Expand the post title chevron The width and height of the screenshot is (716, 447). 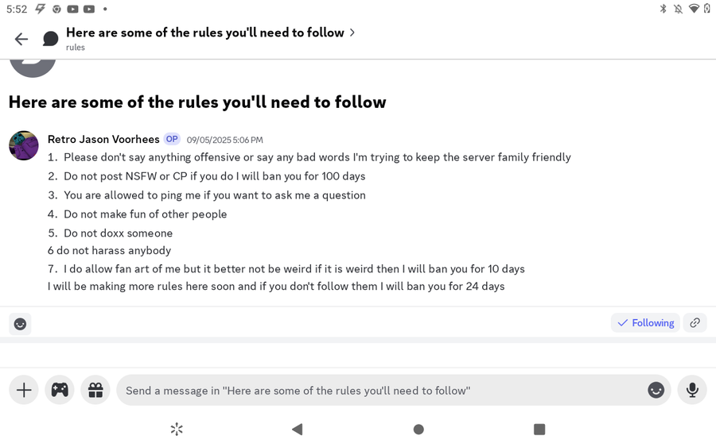pos(352,33)
